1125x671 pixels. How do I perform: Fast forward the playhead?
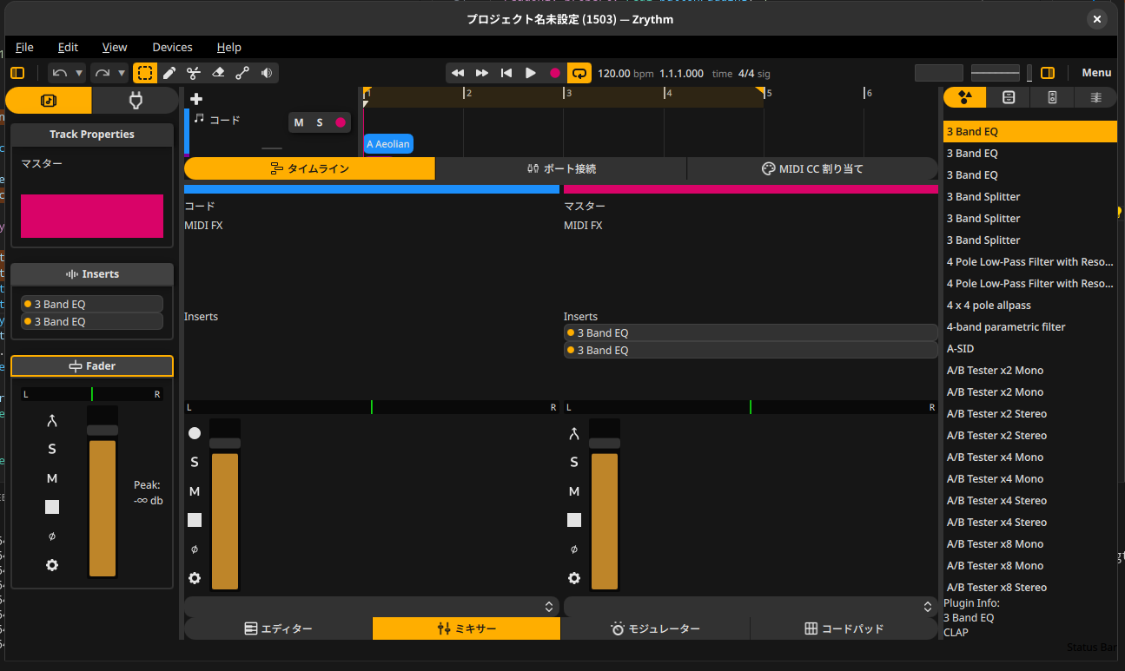point(482,73)
